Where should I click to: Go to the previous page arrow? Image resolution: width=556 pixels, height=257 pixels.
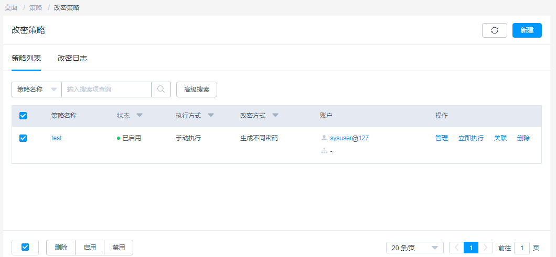[456, 248]
